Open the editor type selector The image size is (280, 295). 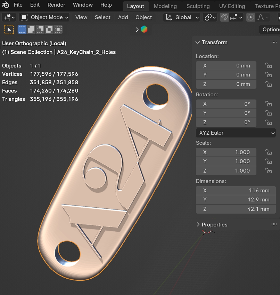[9, 17]
